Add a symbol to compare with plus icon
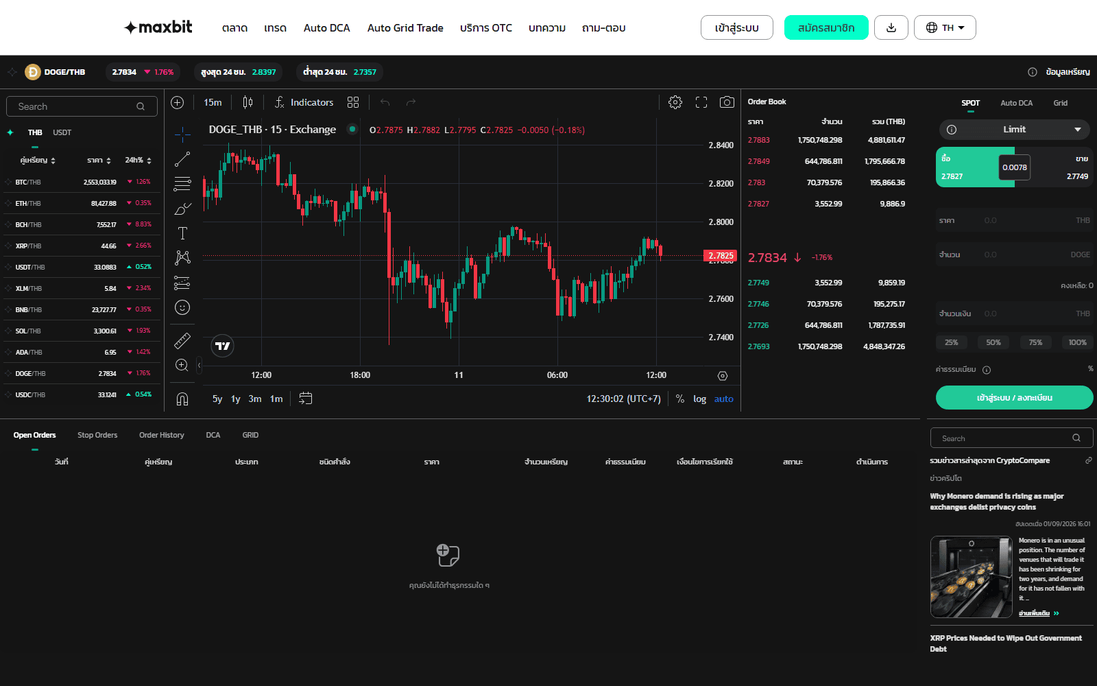 (x=178, y=102)
